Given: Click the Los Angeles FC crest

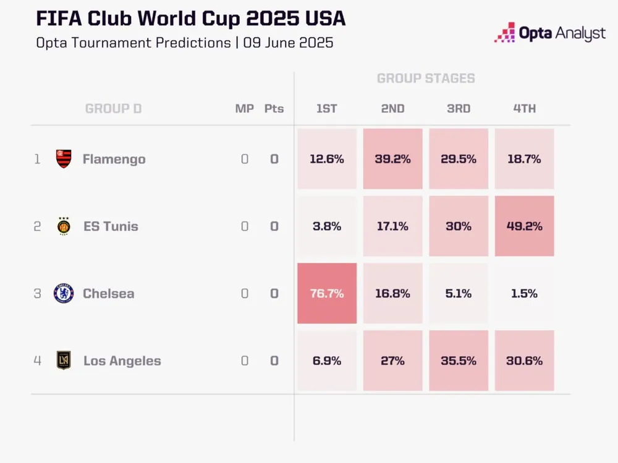Looking at the screenshot, I should [64, 361].
